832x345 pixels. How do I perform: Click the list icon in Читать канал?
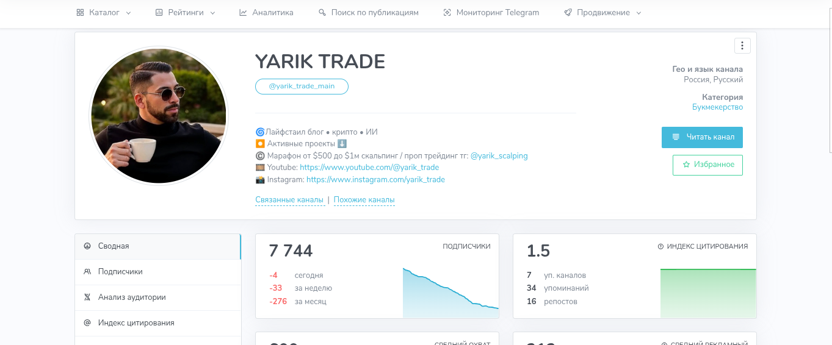(676, 137)
